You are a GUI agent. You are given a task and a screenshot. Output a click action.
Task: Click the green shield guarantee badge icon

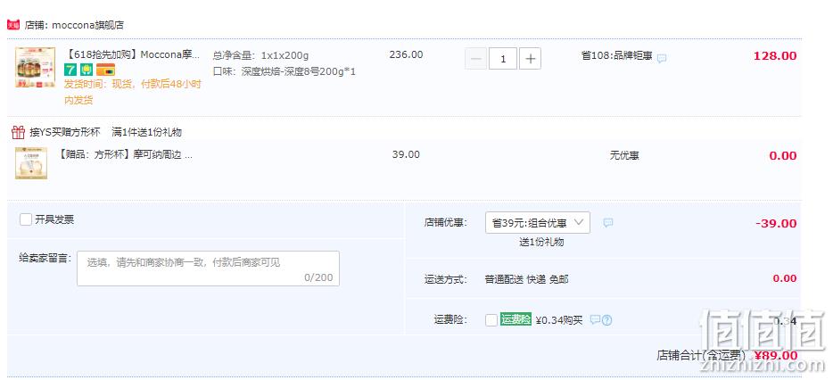pyautogui.click(x=87, y=70)
